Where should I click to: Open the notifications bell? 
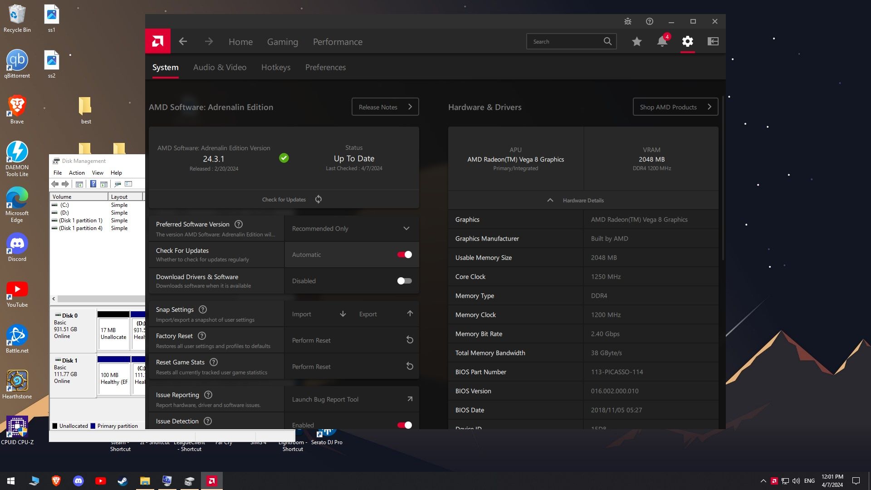(662, 41)
